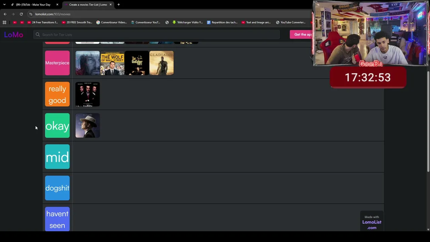
Task: Go forward in browser history
Action: [x=13, y=14]
